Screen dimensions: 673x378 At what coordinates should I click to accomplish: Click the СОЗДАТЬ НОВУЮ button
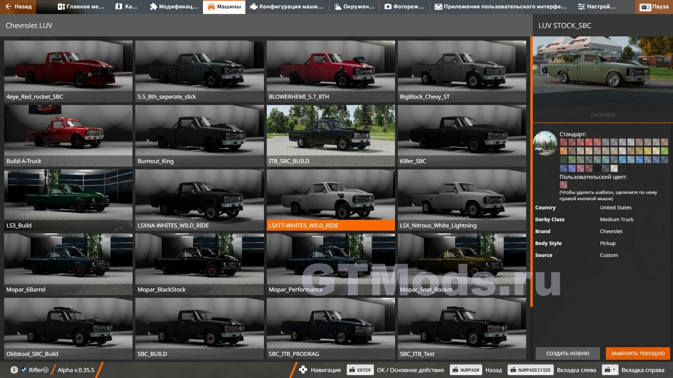(x=568, y=353)
